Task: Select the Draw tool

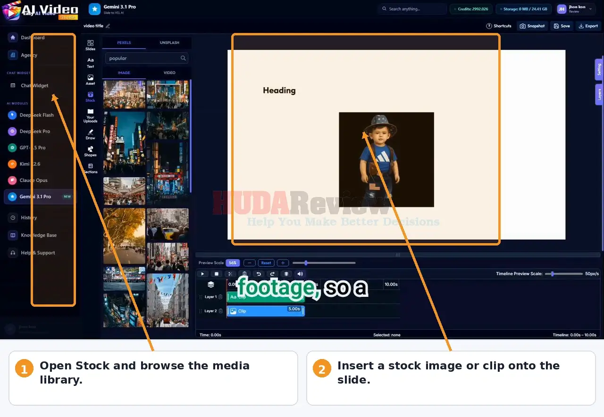Action: [x=90, y=135]
